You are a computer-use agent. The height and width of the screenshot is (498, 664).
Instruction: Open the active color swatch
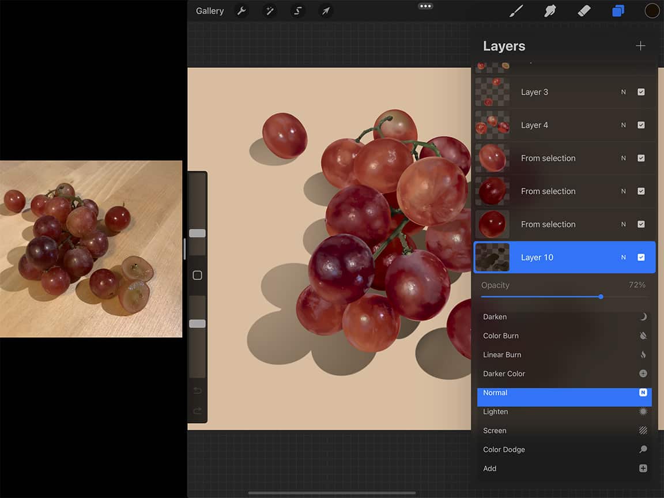coord(652,11)
